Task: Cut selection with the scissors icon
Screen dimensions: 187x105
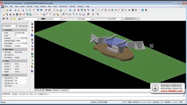Action: point(23,10)
